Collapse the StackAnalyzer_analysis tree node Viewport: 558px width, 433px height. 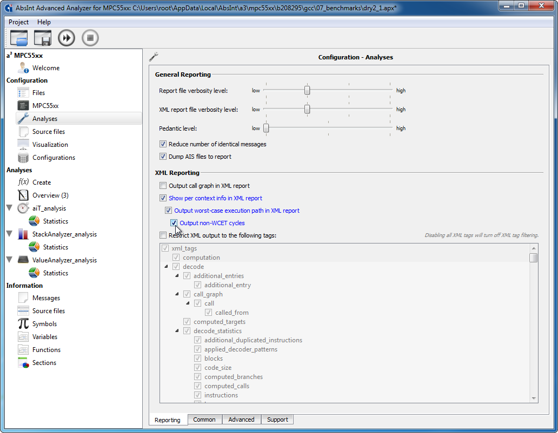click(10, 234)
